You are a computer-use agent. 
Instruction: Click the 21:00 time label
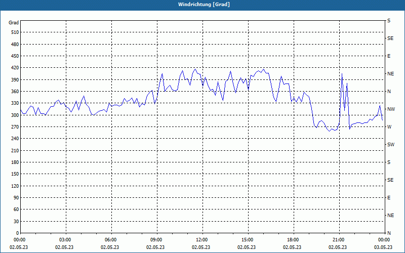(338, 240)
